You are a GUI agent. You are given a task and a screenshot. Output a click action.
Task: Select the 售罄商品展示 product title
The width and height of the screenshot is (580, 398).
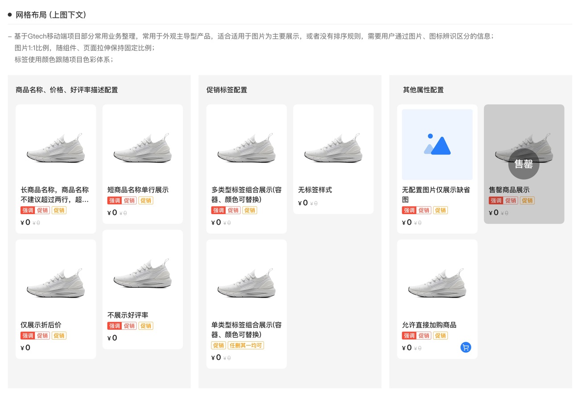pyautogui.click(x=509, y=190)
